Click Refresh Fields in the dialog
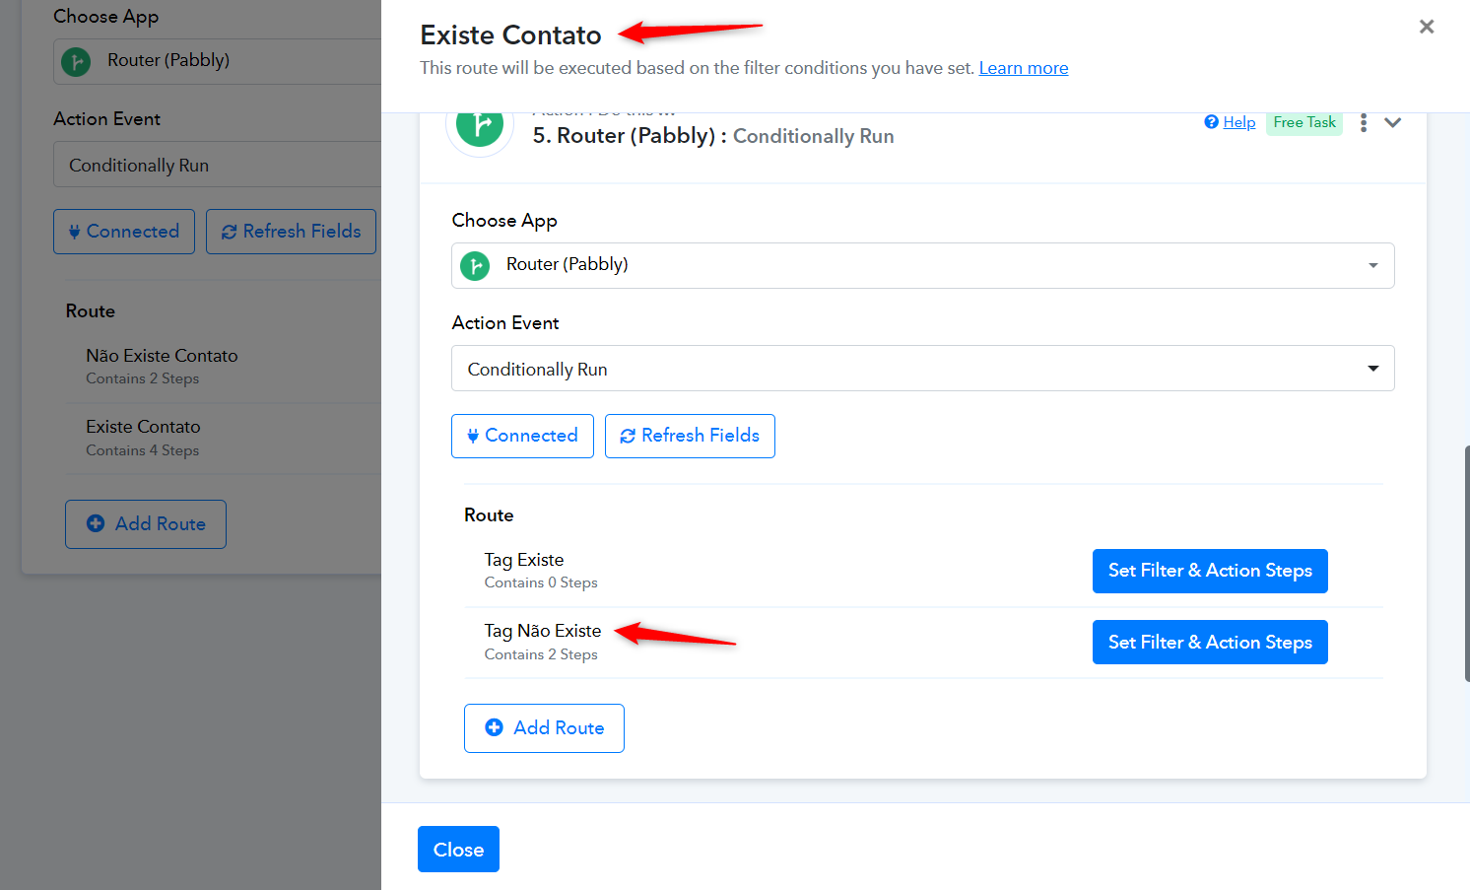This screenshot has height=890, width=1470. (690, 436)
